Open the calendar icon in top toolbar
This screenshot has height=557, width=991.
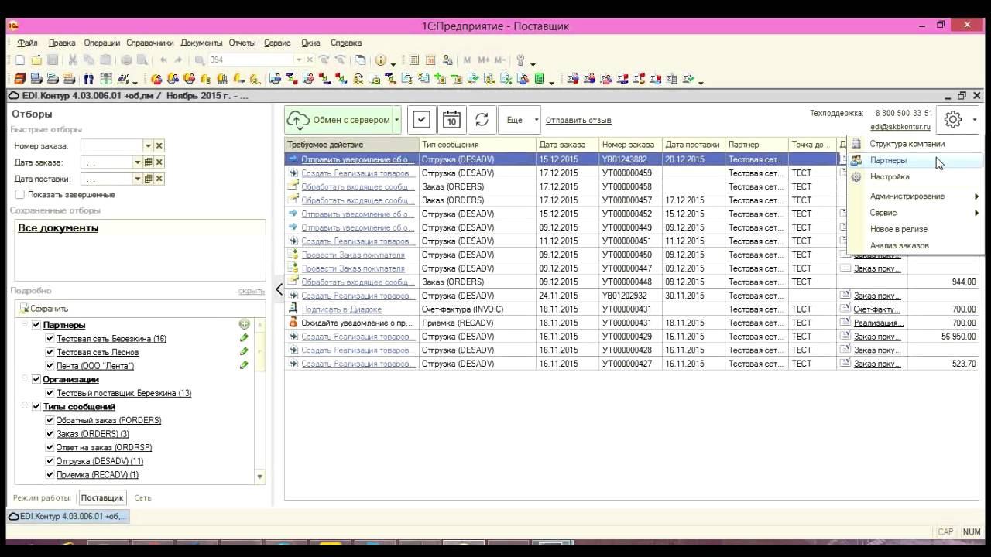pyautogui.click(x=430, y=60)
